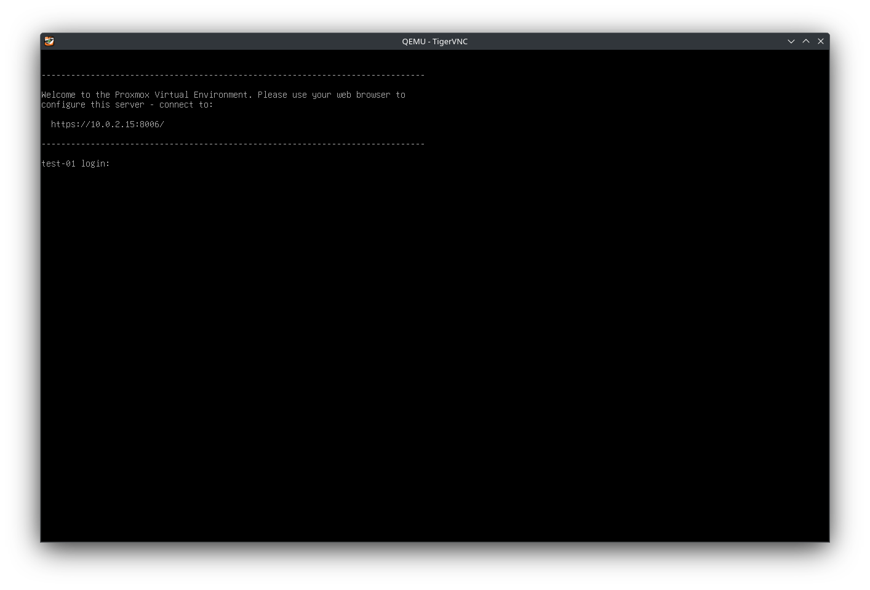This screenshot has width=870, height=590.
Task: Click the "QEMU - TigerVNC" window title
Action: (x=434, y=41)
